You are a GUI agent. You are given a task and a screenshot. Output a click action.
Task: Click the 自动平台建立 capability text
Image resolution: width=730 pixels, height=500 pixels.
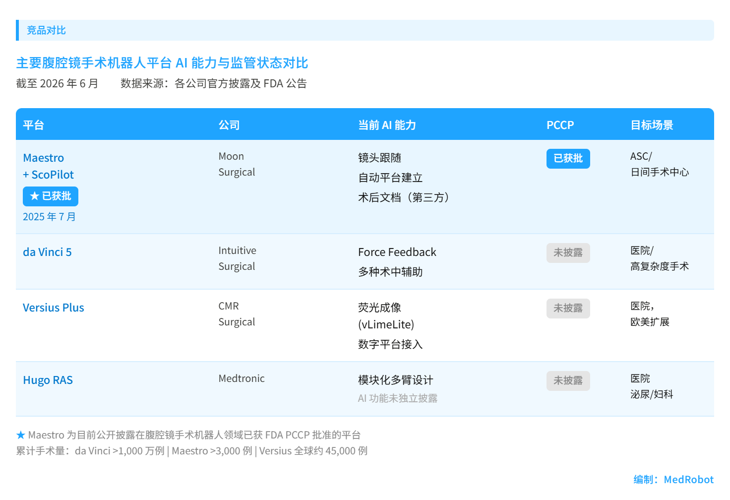point(390,178)
